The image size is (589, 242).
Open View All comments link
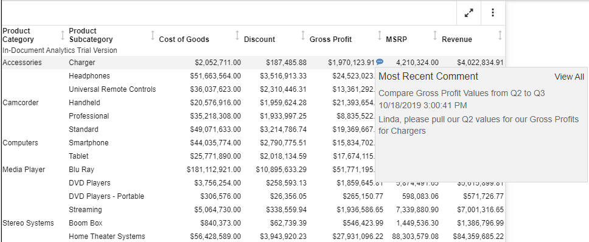pos(569,77)
